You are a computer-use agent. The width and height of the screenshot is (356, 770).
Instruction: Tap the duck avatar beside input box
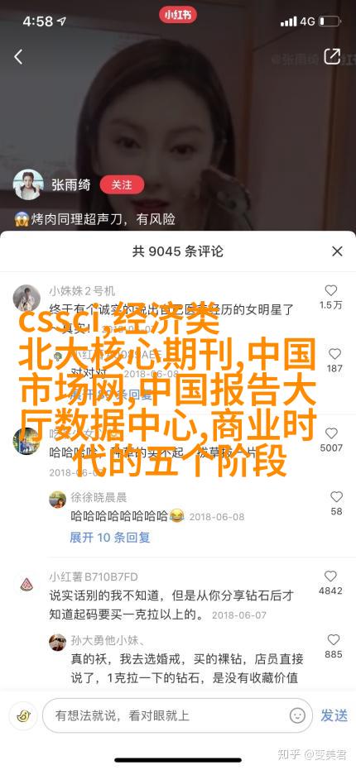(x=22, y=715)
